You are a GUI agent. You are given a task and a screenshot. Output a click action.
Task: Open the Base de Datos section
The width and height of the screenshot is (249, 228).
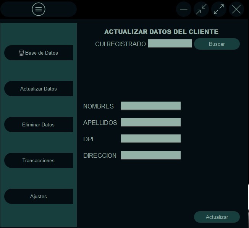click(39, 53)
